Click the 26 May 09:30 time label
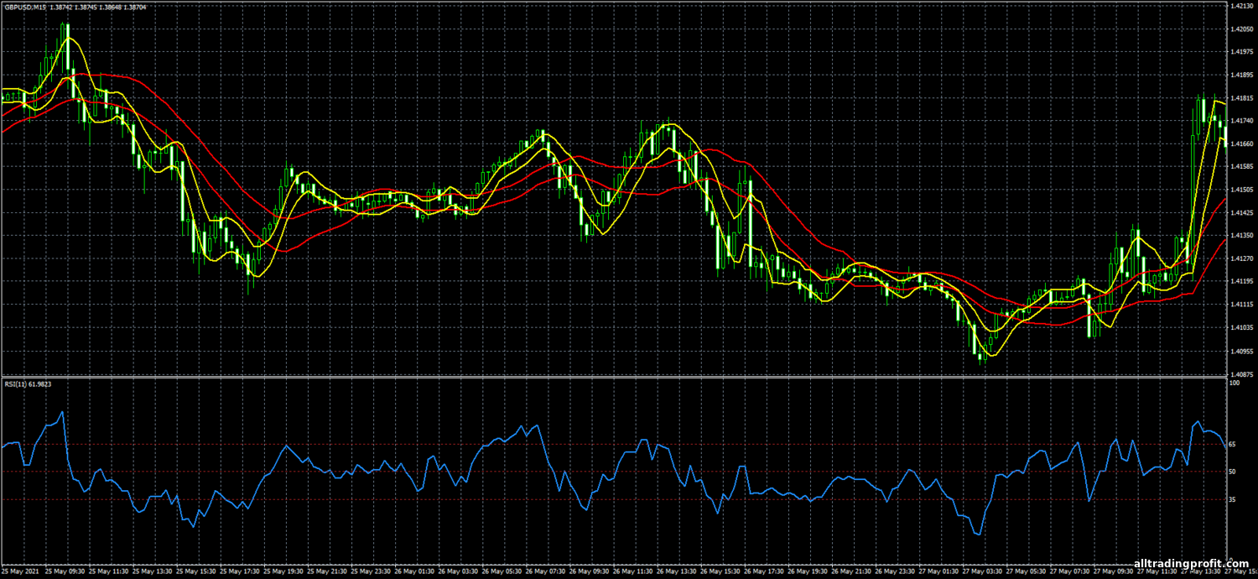This screenshot has width=1258, height=579. point(590,571)
